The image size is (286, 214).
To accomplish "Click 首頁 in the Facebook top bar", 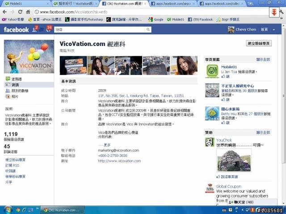I will (x=264, y=29).
